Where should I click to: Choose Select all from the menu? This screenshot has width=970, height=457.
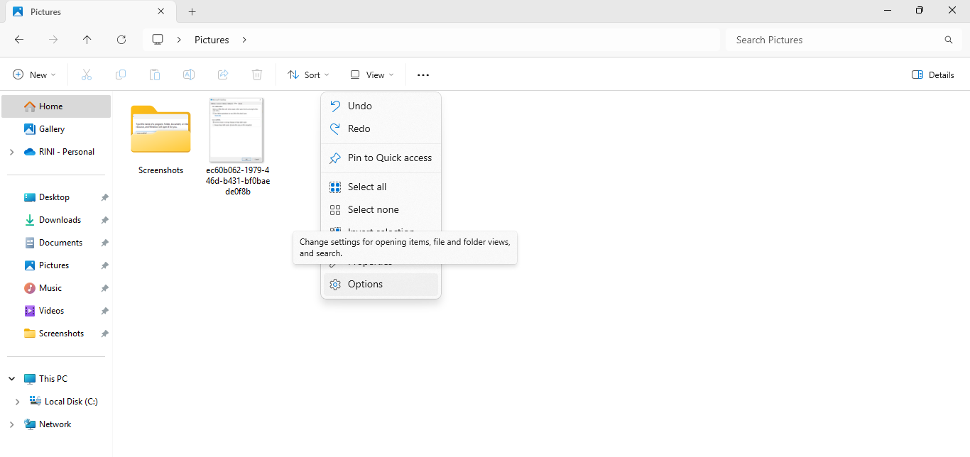pos(367,187)
